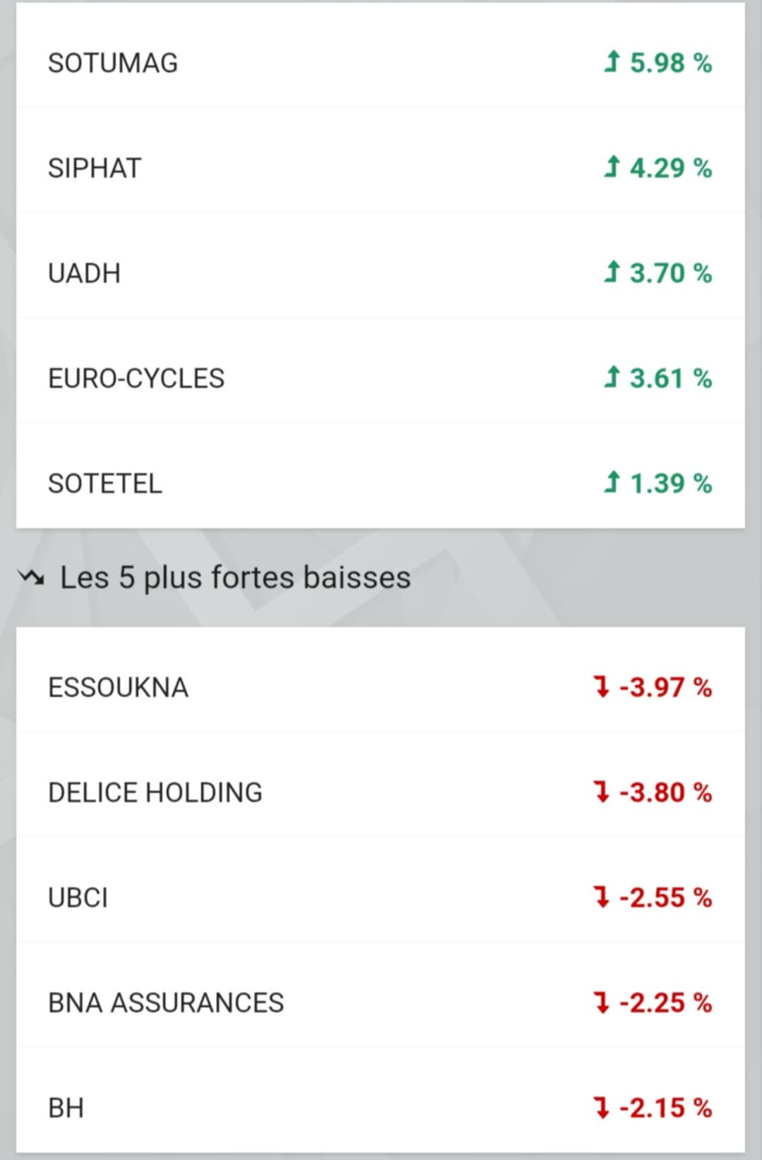Click the 3.61 % EURO-CYCLES change value
This screenshot has width=762, height=1160.
tap(670, 378)
